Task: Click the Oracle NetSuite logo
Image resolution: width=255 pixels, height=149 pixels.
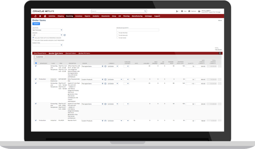Action: click(43, 11)
